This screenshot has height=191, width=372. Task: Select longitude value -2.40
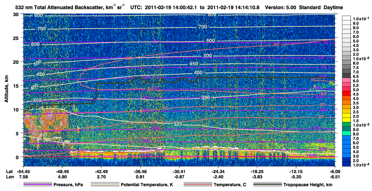[218, 177]
